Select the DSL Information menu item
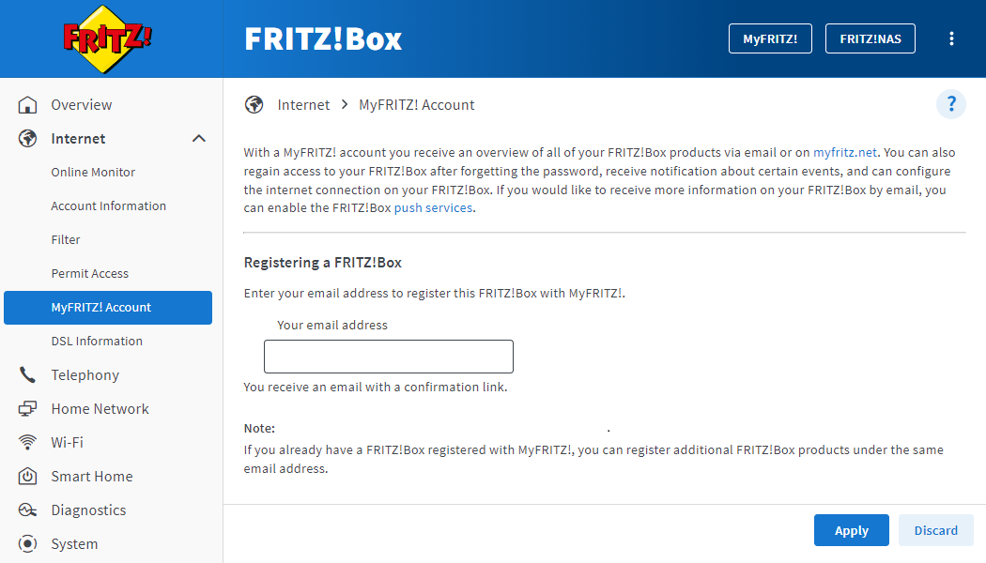 point(97,342)
